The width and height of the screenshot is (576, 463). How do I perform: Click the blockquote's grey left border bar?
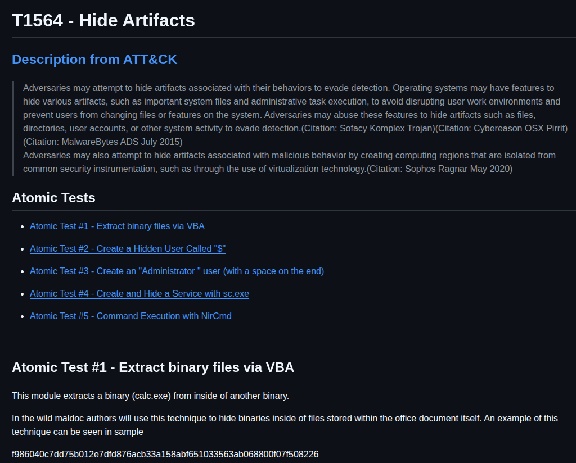[x=13, y=129]
